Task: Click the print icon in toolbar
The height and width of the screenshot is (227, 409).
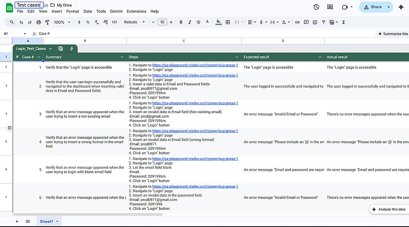Action: [x=38, y=22]
